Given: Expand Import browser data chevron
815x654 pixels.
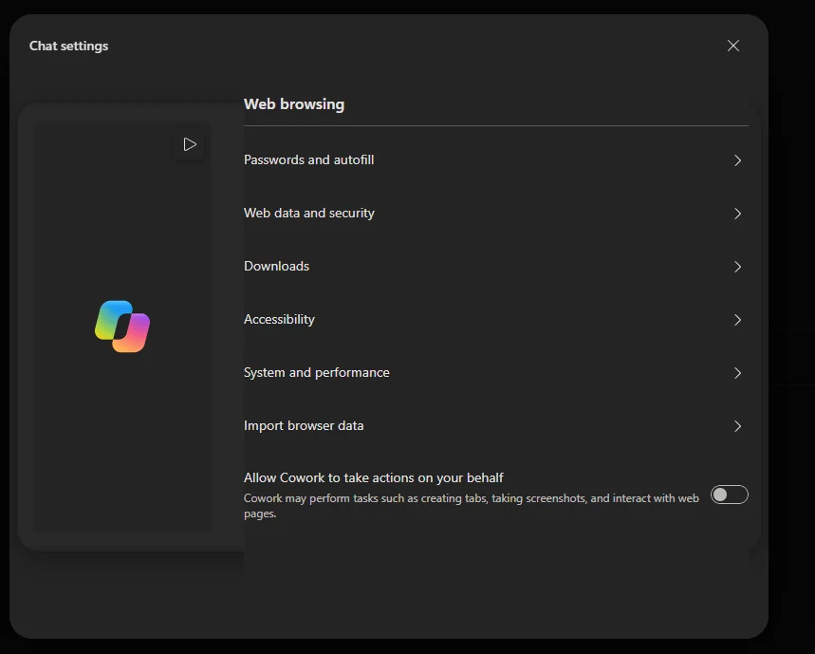Looking at the screenshot, I should (x=737, y=426).
